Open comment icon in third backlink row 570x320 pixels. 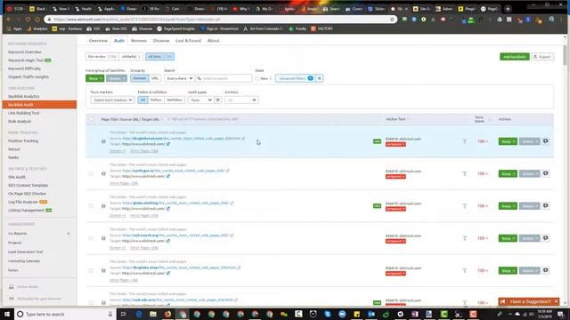[x=546, y=205]
